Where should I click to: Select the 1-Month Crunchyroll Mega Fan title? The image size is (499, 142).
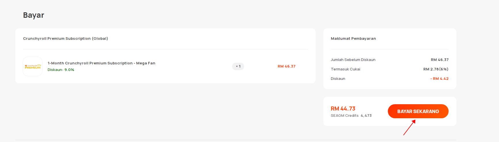(101, 63)
